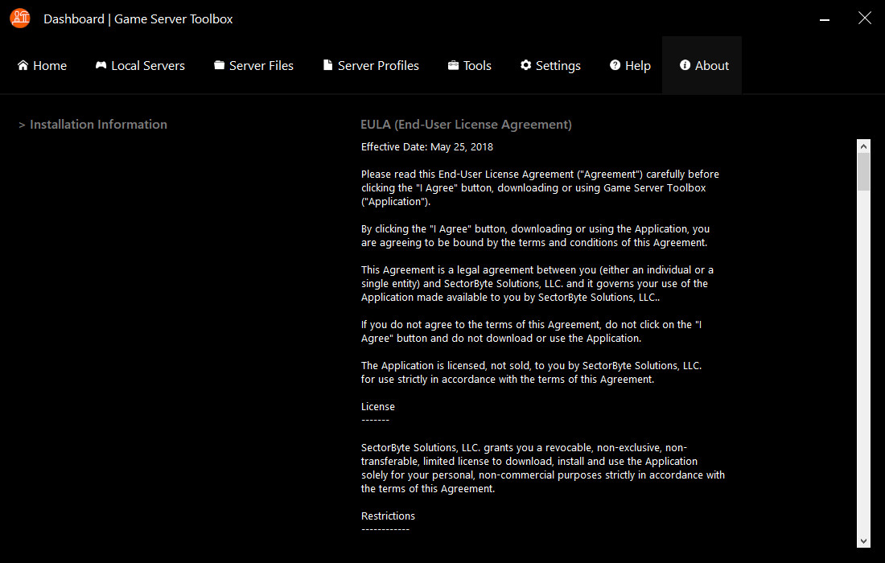Click the EULA (End-User License Agreement) heading
885x563 pixels.
click(x=466, y=125)
